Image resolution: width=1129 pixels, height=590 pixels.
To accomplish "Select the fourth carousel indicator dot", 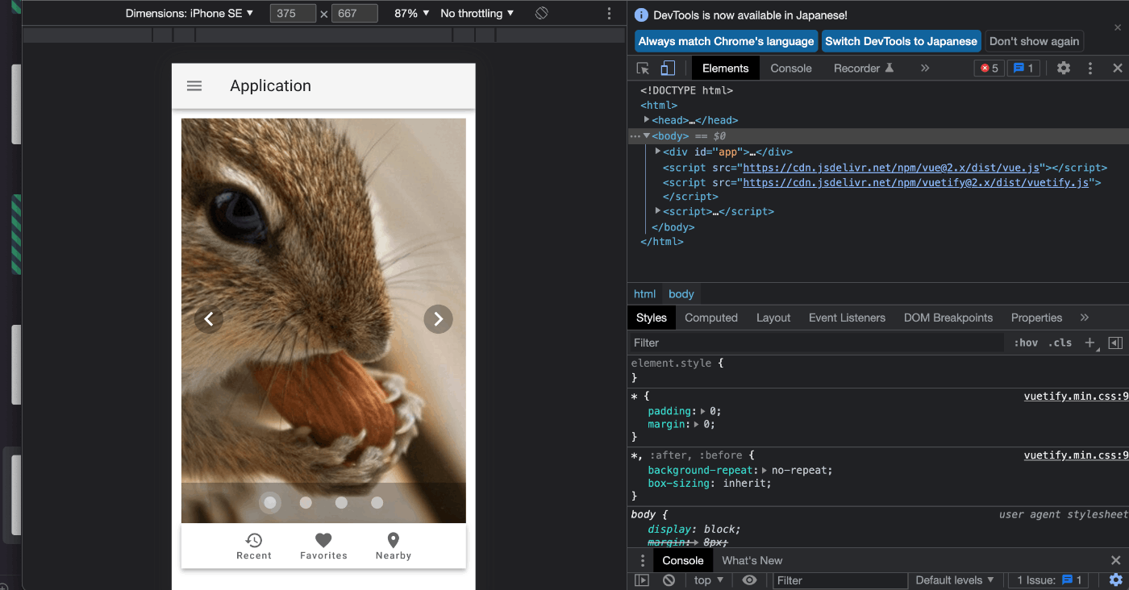I will [x=377, y=503].
